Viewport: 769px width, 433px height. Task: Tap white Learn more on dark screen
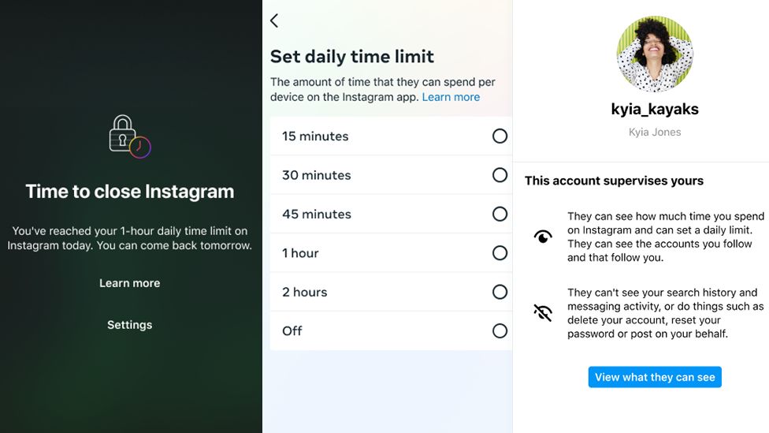pos(130,283)
